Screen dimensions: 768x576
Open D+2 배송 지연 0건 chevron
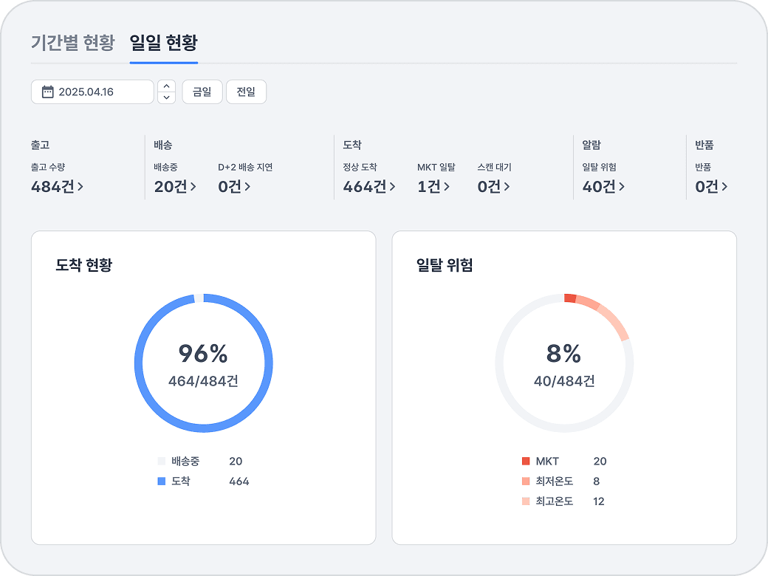tap(247, 187)
